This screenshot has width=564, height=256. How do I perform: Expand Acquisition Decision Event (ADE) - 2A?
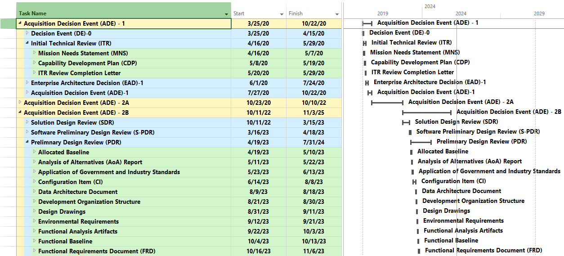coord(20,103)
